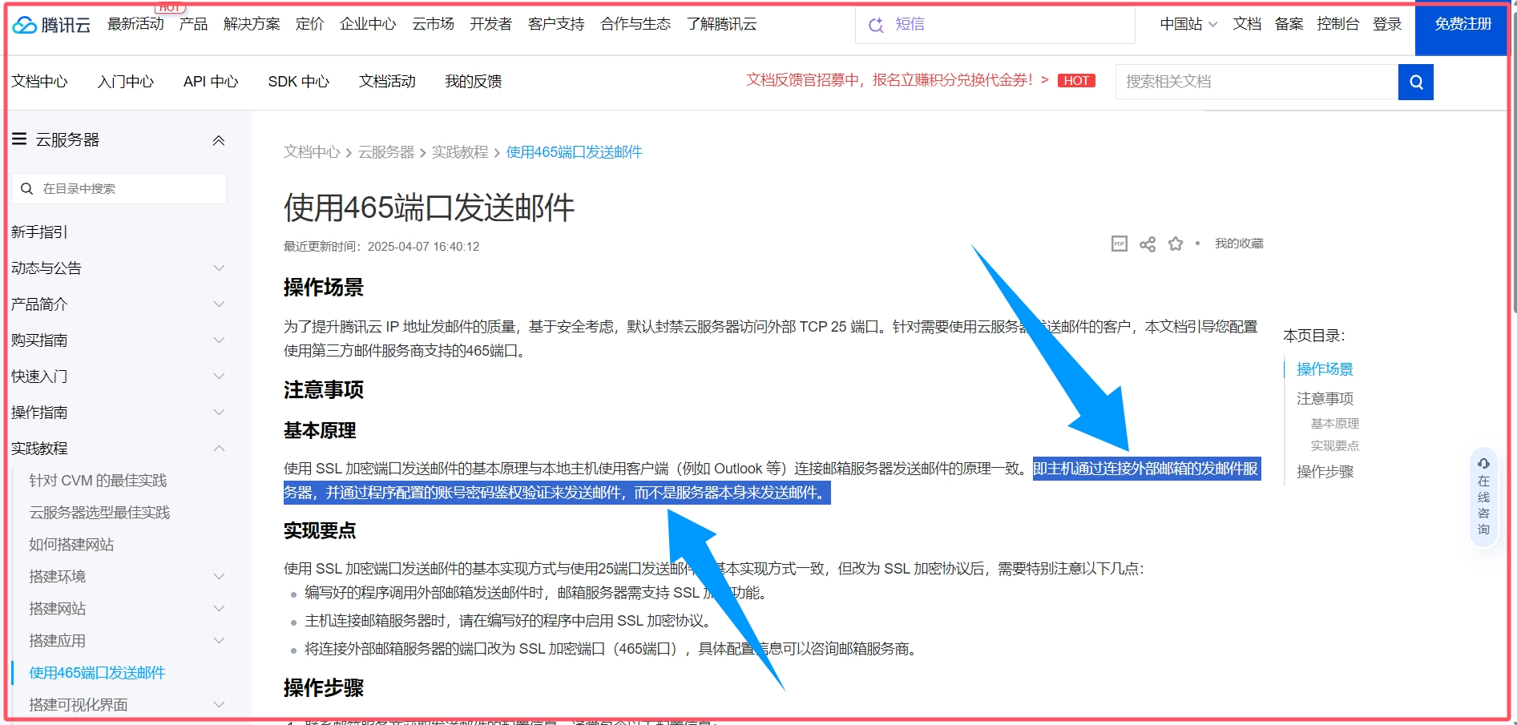Click 免费注册 button

point(1463,27)
